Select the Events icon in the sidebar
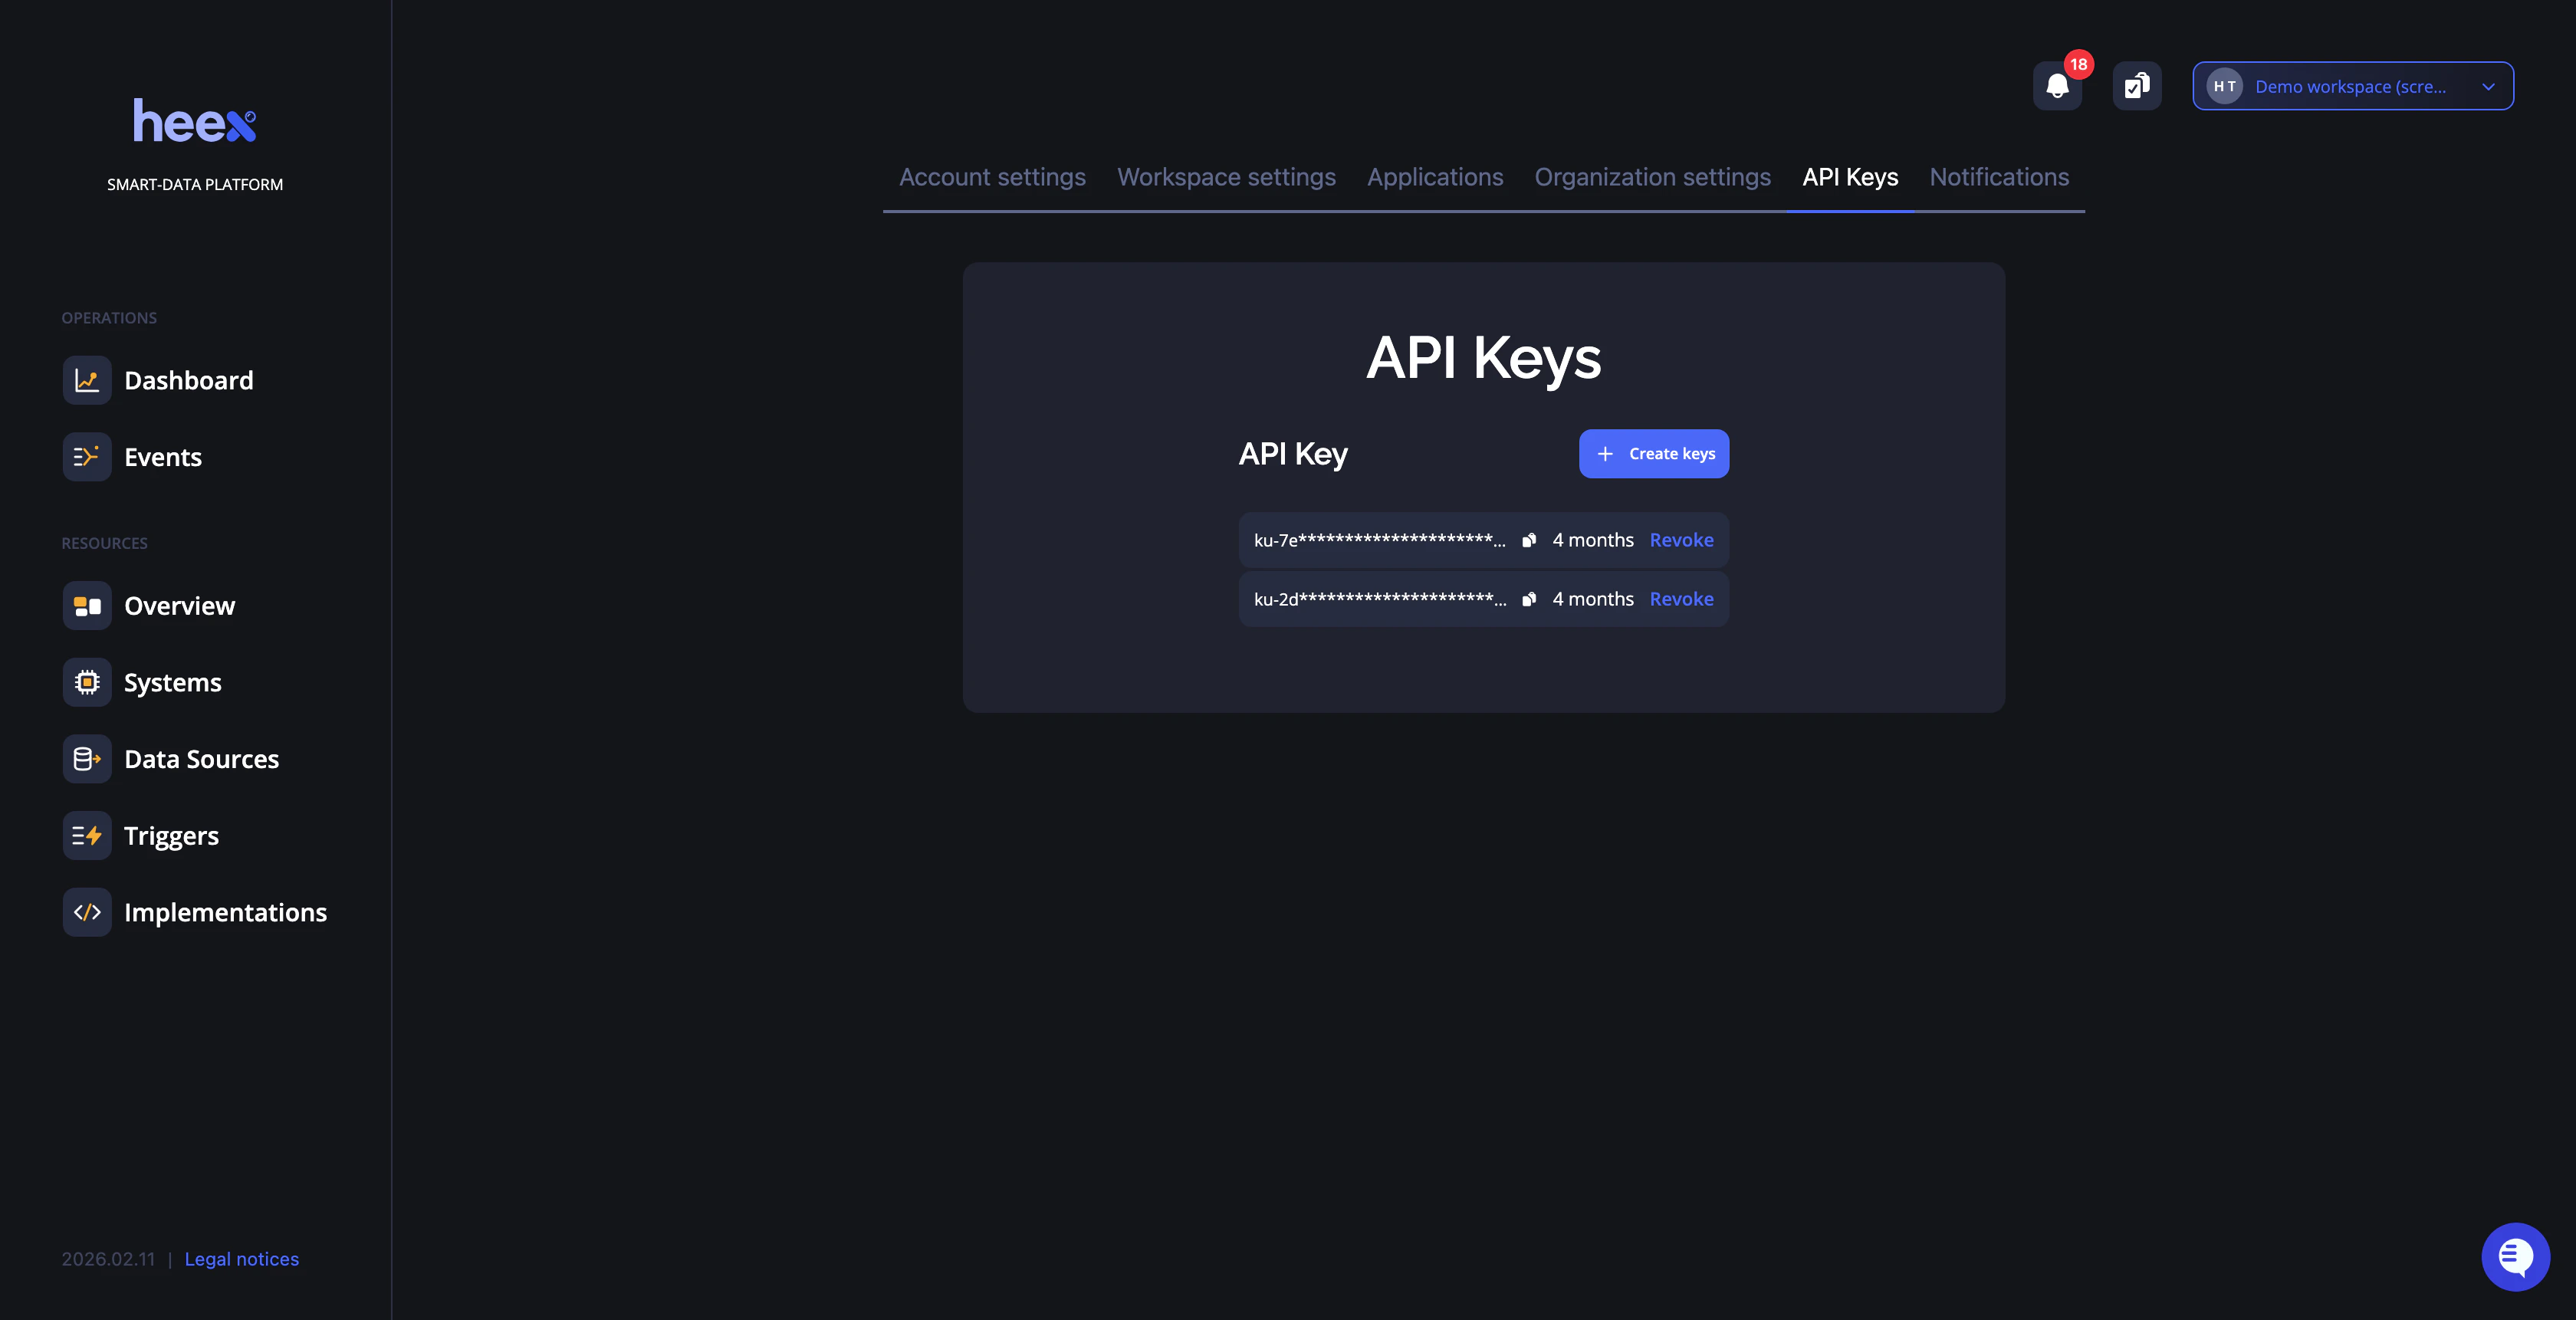This screenshot has height=1320, width=2576. pos(87,456)
